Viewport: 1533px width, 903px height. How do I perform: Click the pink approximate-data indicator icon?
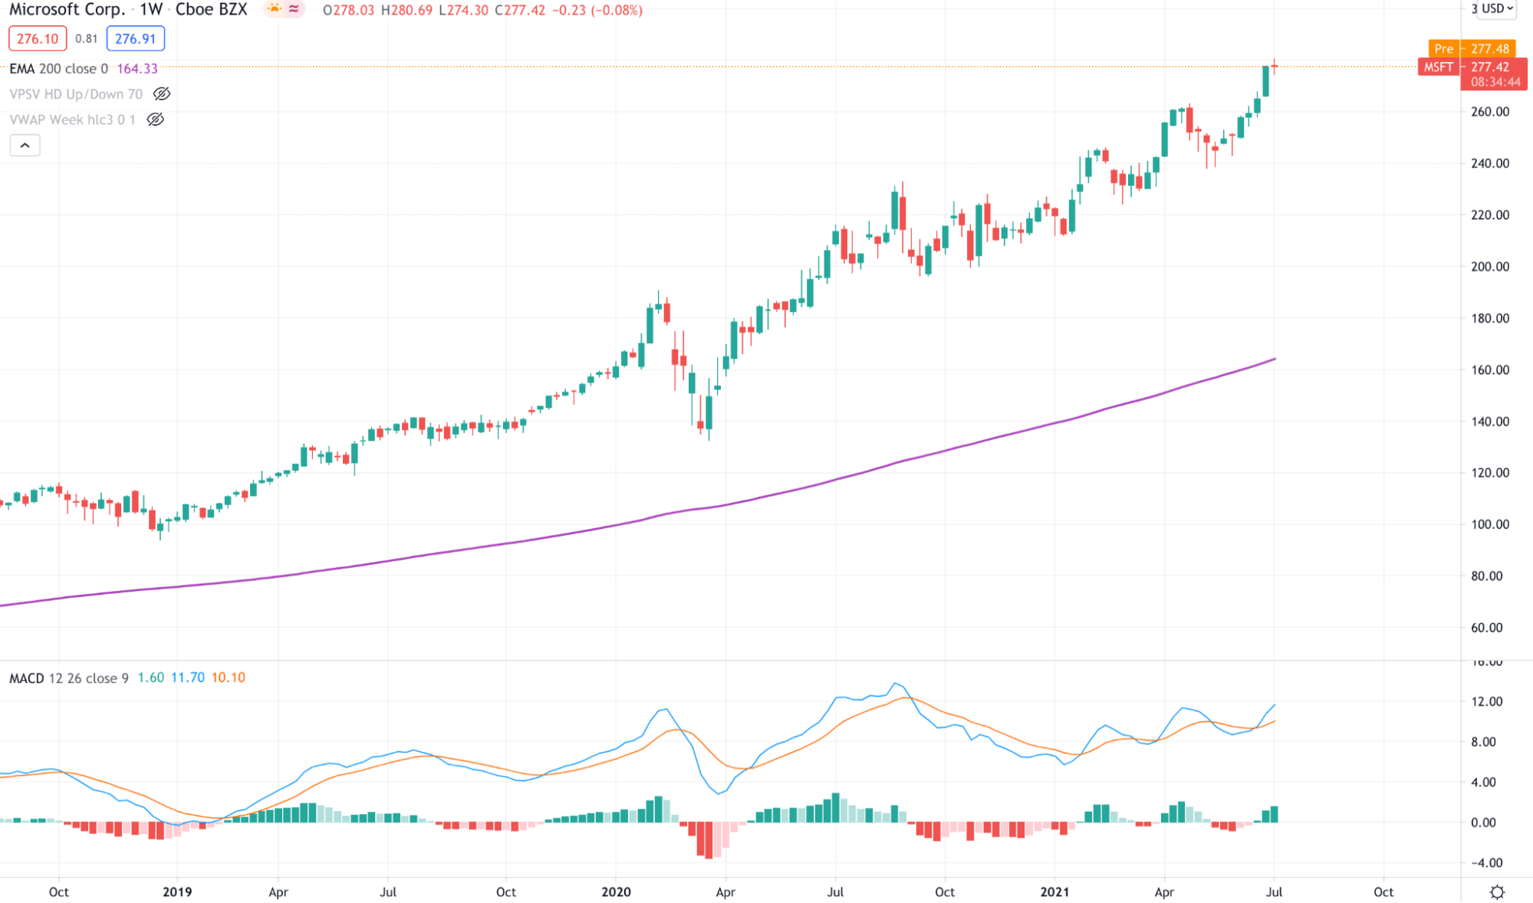coord(294,9)
